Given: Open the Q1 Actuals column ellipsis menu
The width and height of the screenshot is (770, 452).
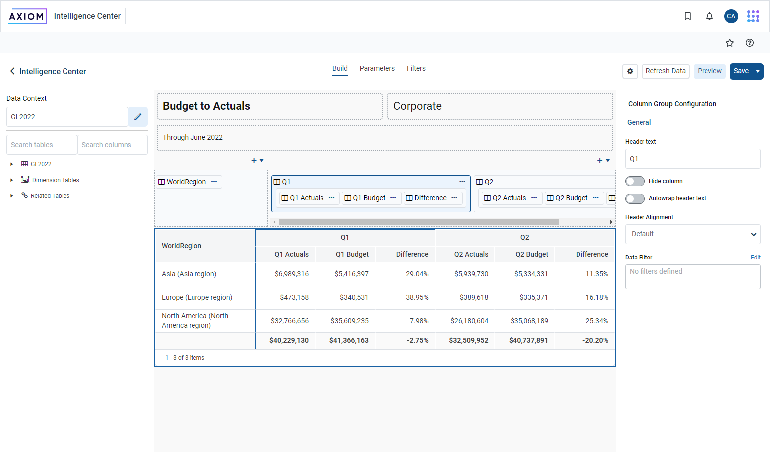Looking at the screenshot, I should 332,198.
